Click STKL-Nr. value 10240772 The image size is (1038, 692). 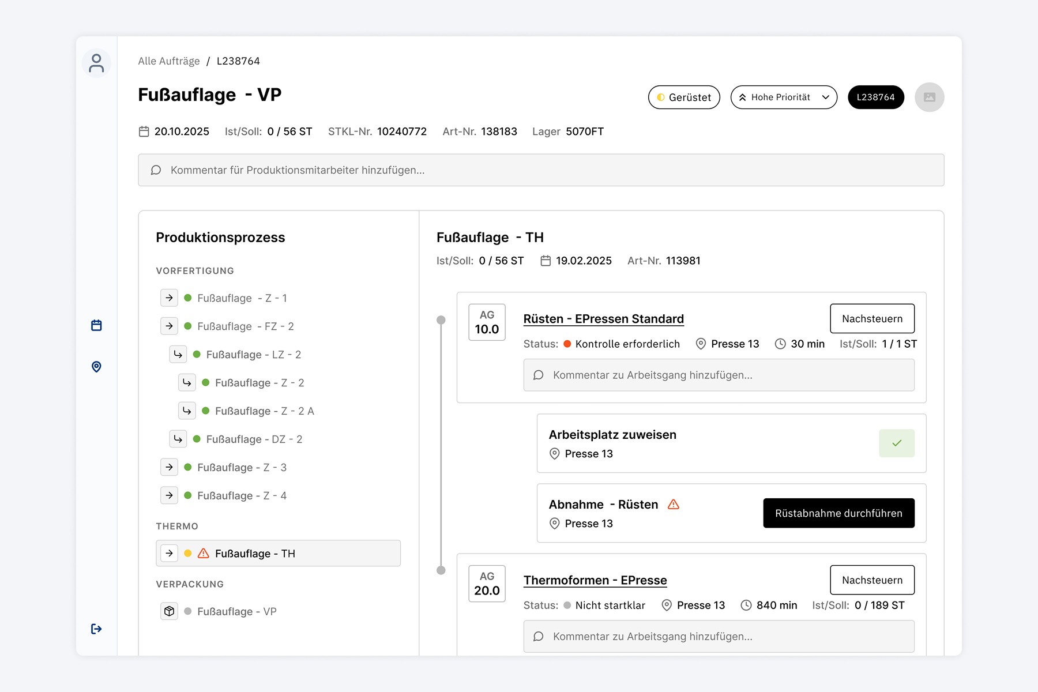pyautogui.click(x=402, y=131)
